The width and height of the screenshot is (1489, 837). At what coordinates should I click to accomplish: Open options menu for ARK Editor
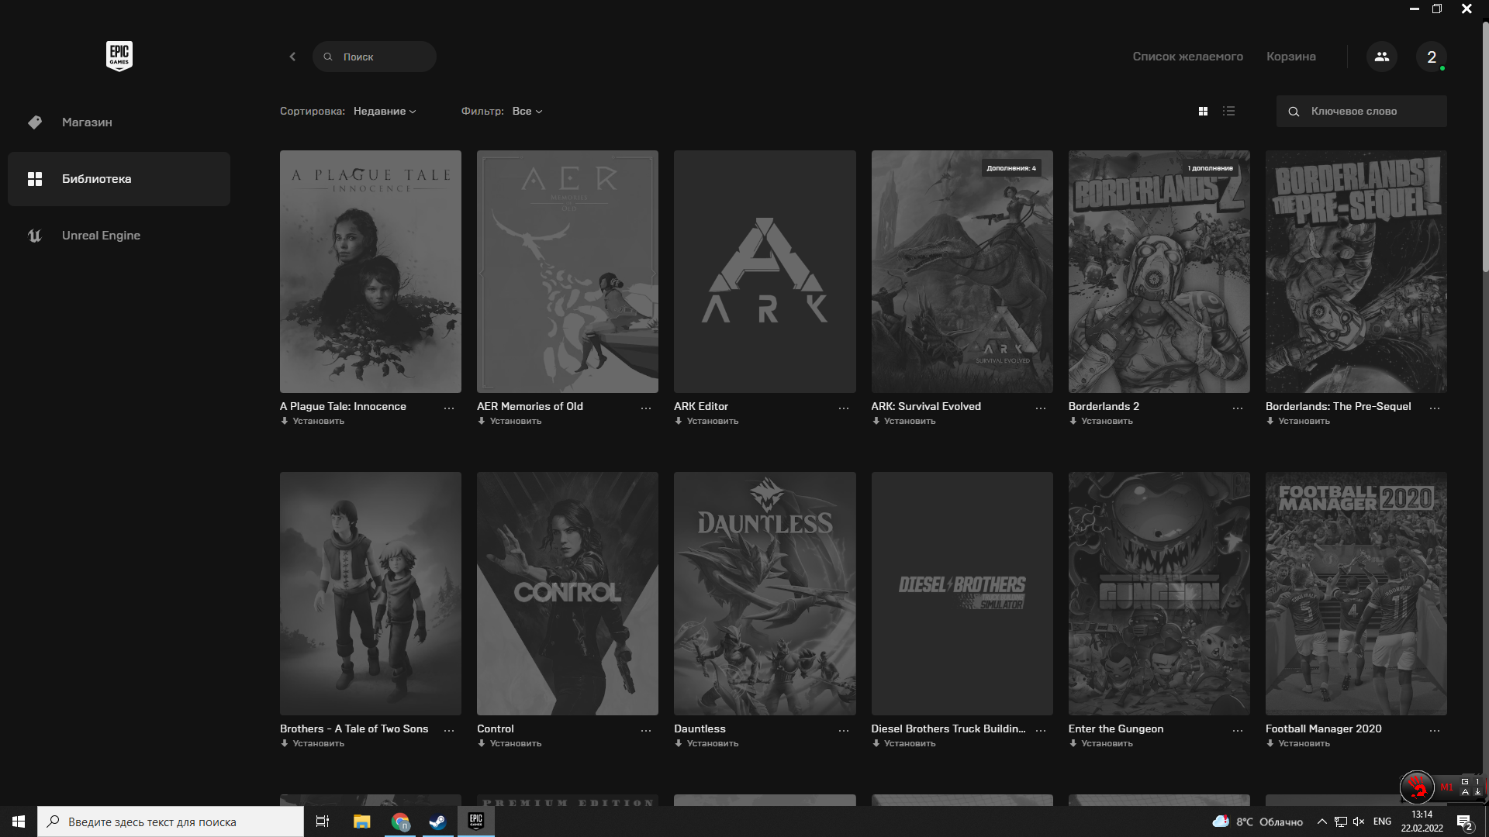(x=844, y=408)
